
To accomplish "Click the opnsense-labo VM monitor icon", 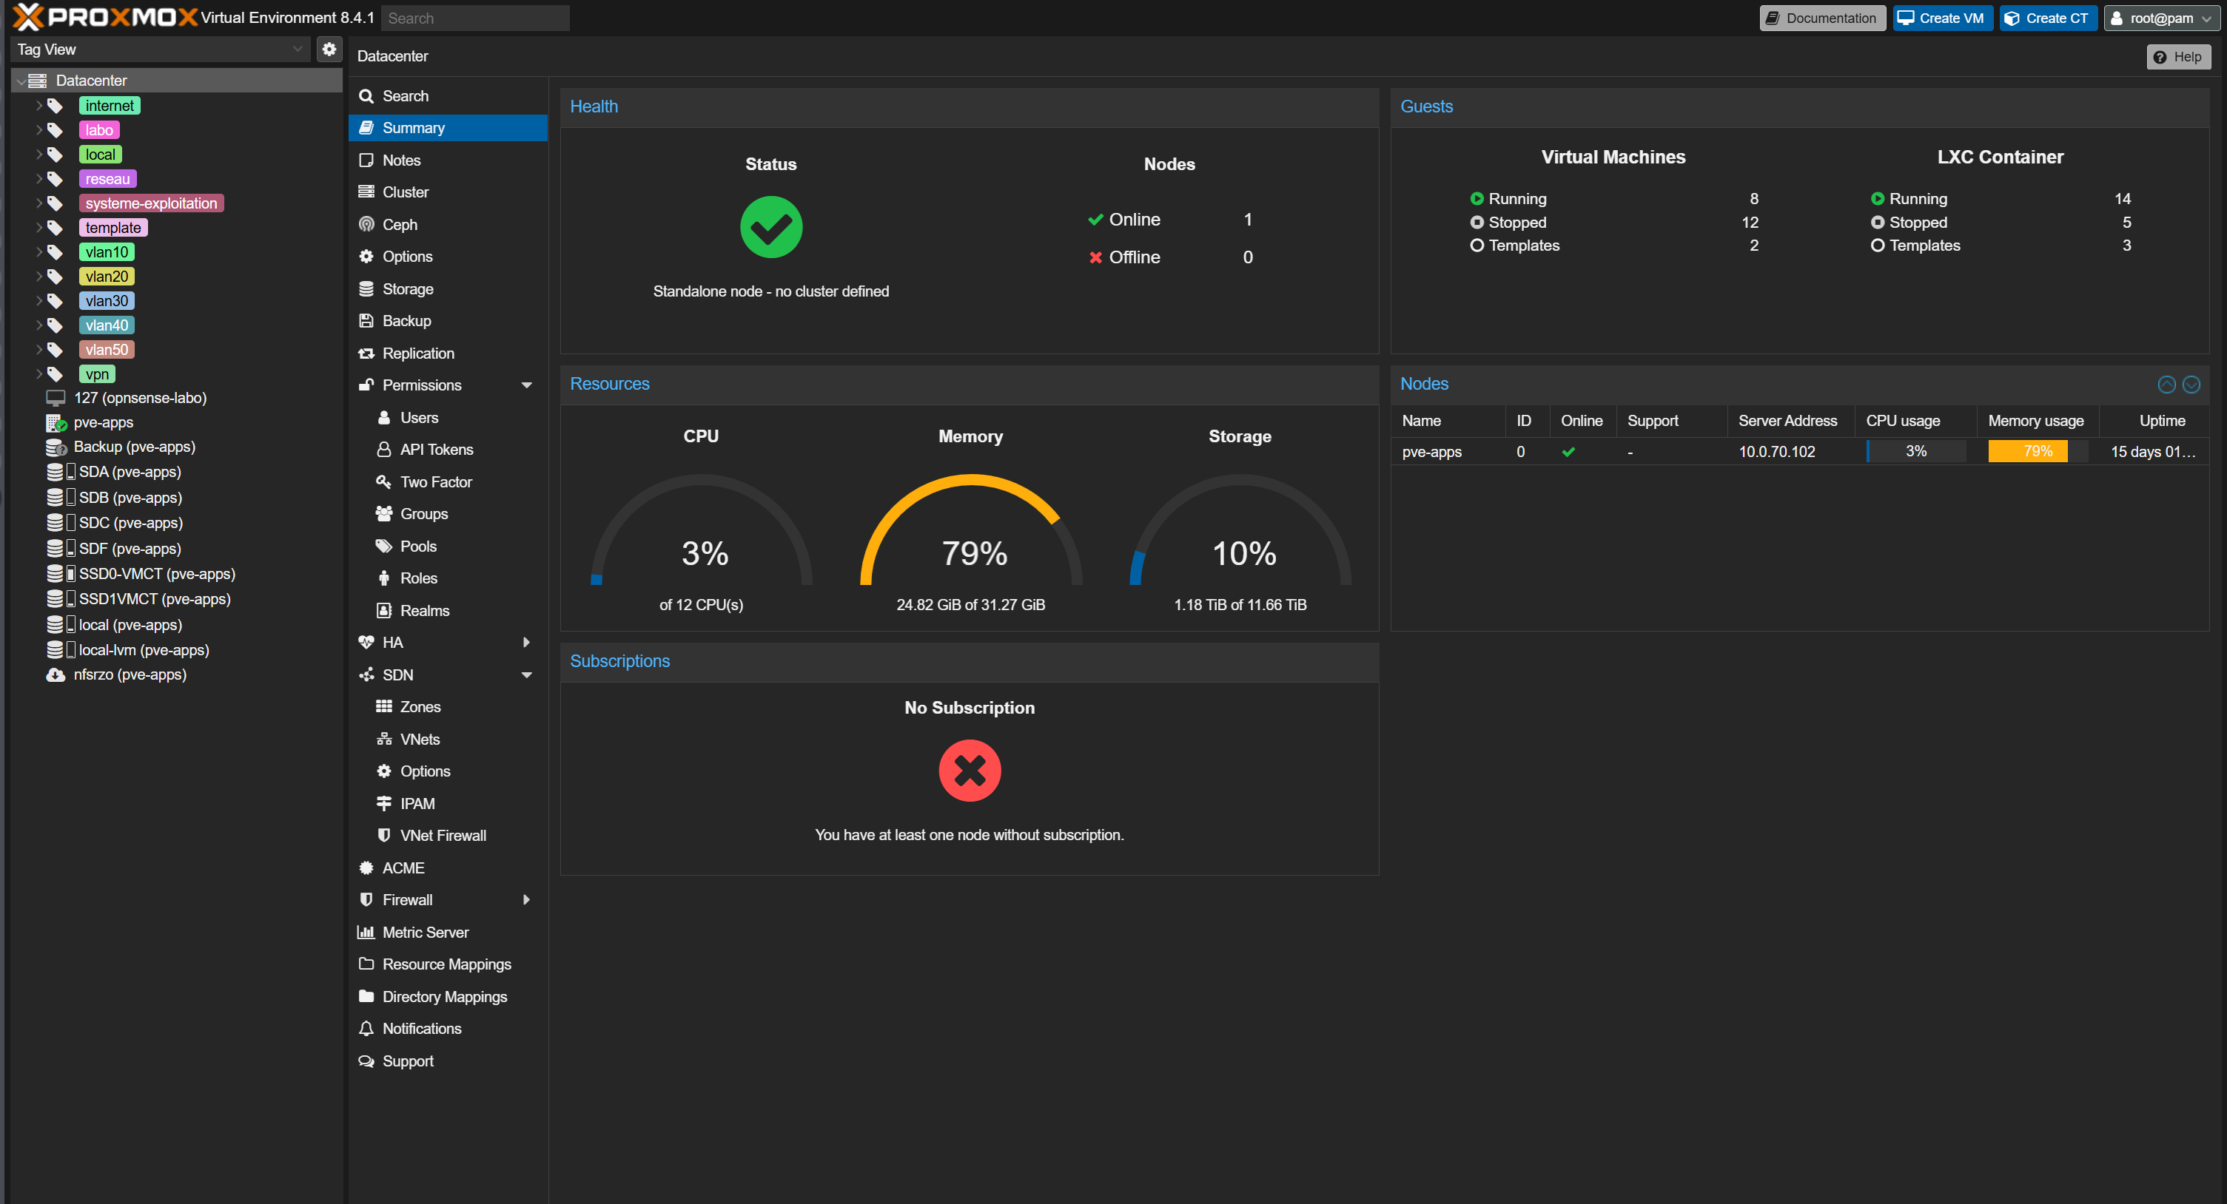I will tap(56, 398).
